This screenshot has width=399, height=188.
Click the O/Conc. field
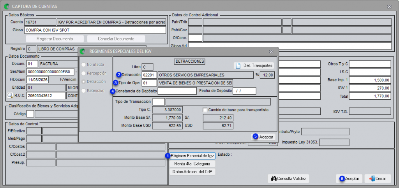(195, 38)
